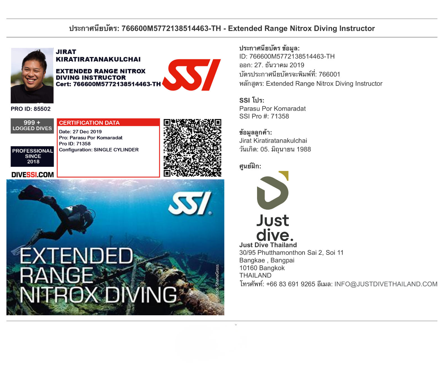444x373 pixels.
Task: Click the gold corner of the Just Dive logo
Action: pos(285,175)
